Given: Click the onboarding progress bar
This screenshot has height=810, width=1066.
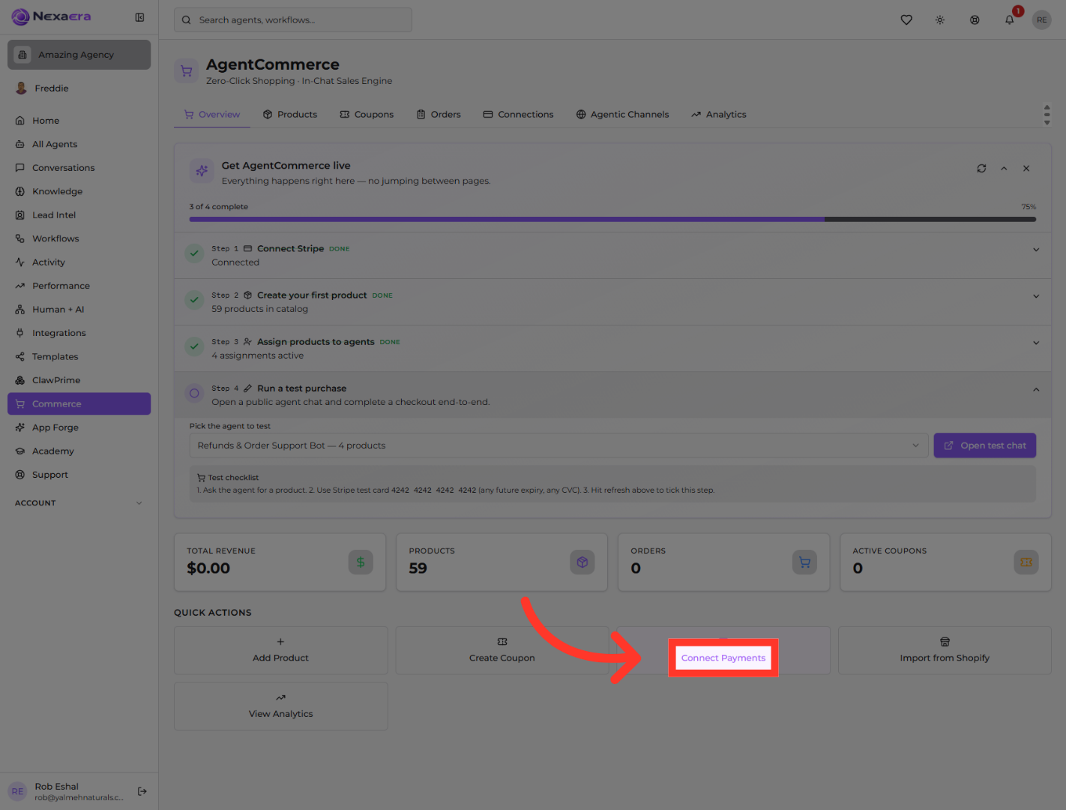Looking at the screenshot, I should coord(612,220).
